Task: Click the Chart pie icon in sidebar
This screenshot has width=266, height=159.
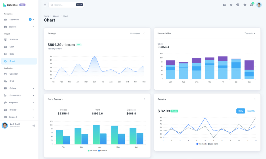Action: click(6, 61)
